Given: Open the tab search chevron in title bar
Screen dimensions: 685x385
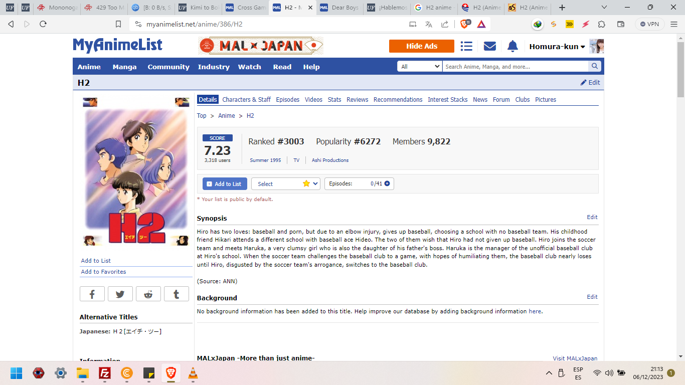Looking at the screenshot, I should [604, 8].
